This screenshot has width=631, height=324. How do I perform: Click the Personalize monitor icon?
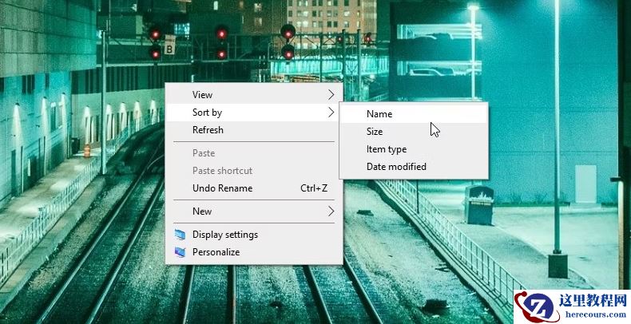tap(180, 252)
